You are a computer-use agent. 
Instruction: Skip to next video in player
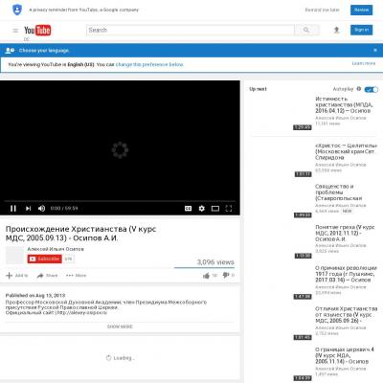coord(28,209)
